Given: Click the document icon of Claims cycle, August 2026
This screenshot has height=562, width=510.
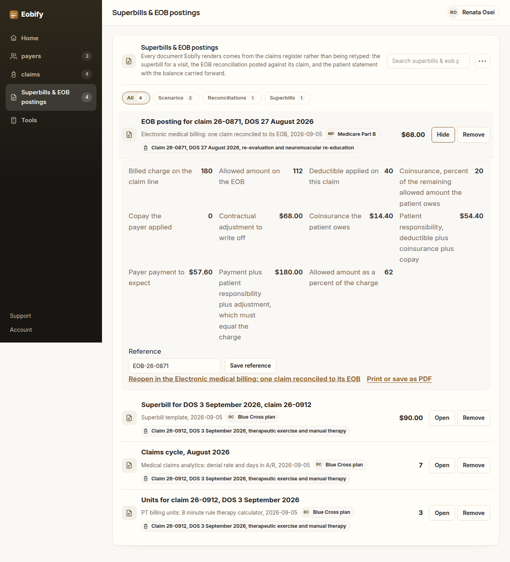Looking at the screenshot, I should pos(129,465).
